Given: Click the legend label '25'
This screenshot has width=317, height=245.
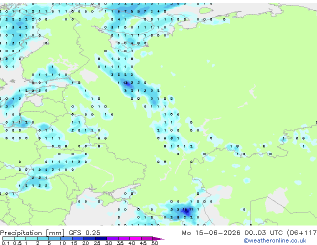Looking at the screenshot, I should pyautogui.click(x=97, y=243).
